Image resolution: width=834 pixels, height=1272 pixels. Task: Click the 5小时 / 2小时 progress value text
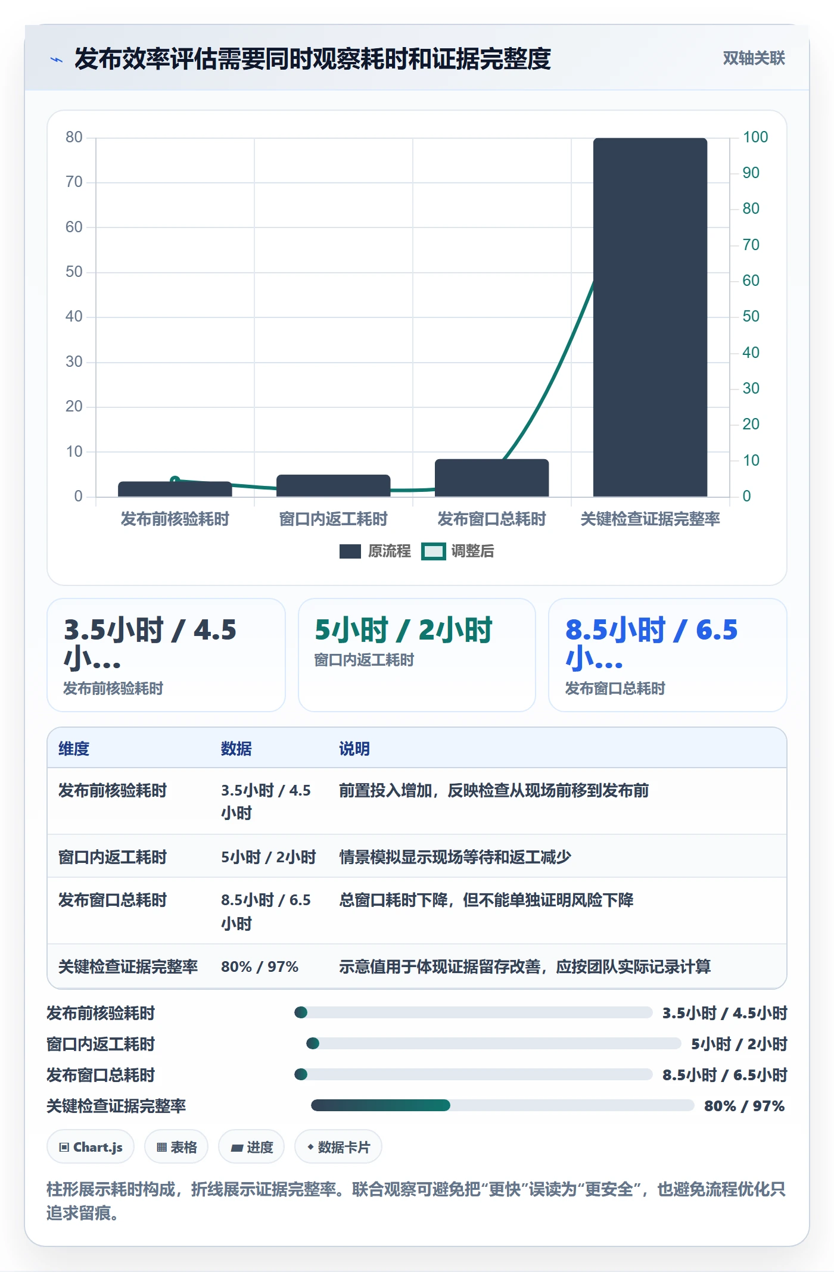pos(739,1044)
